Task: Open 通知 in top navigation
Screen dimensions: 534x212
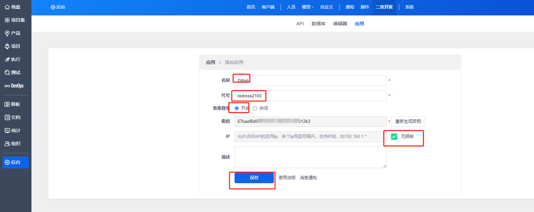Action: click(350, 7)
